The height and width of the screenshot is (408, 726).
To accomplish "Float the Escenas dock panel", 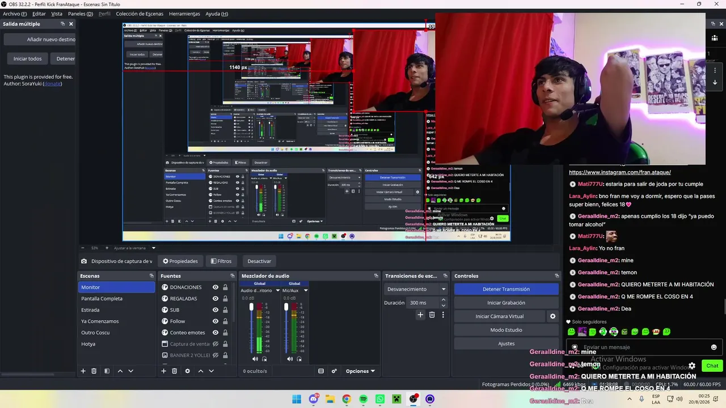I will click(151, 276).
